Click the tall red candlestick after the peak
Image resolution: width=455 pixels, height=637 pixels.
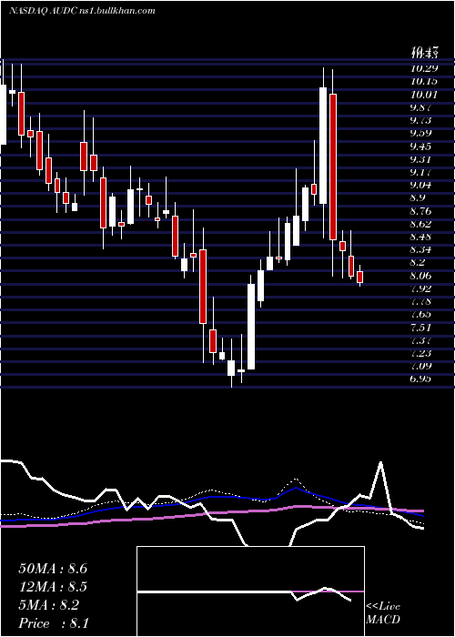pyautogui.click(x=333, y=167)
